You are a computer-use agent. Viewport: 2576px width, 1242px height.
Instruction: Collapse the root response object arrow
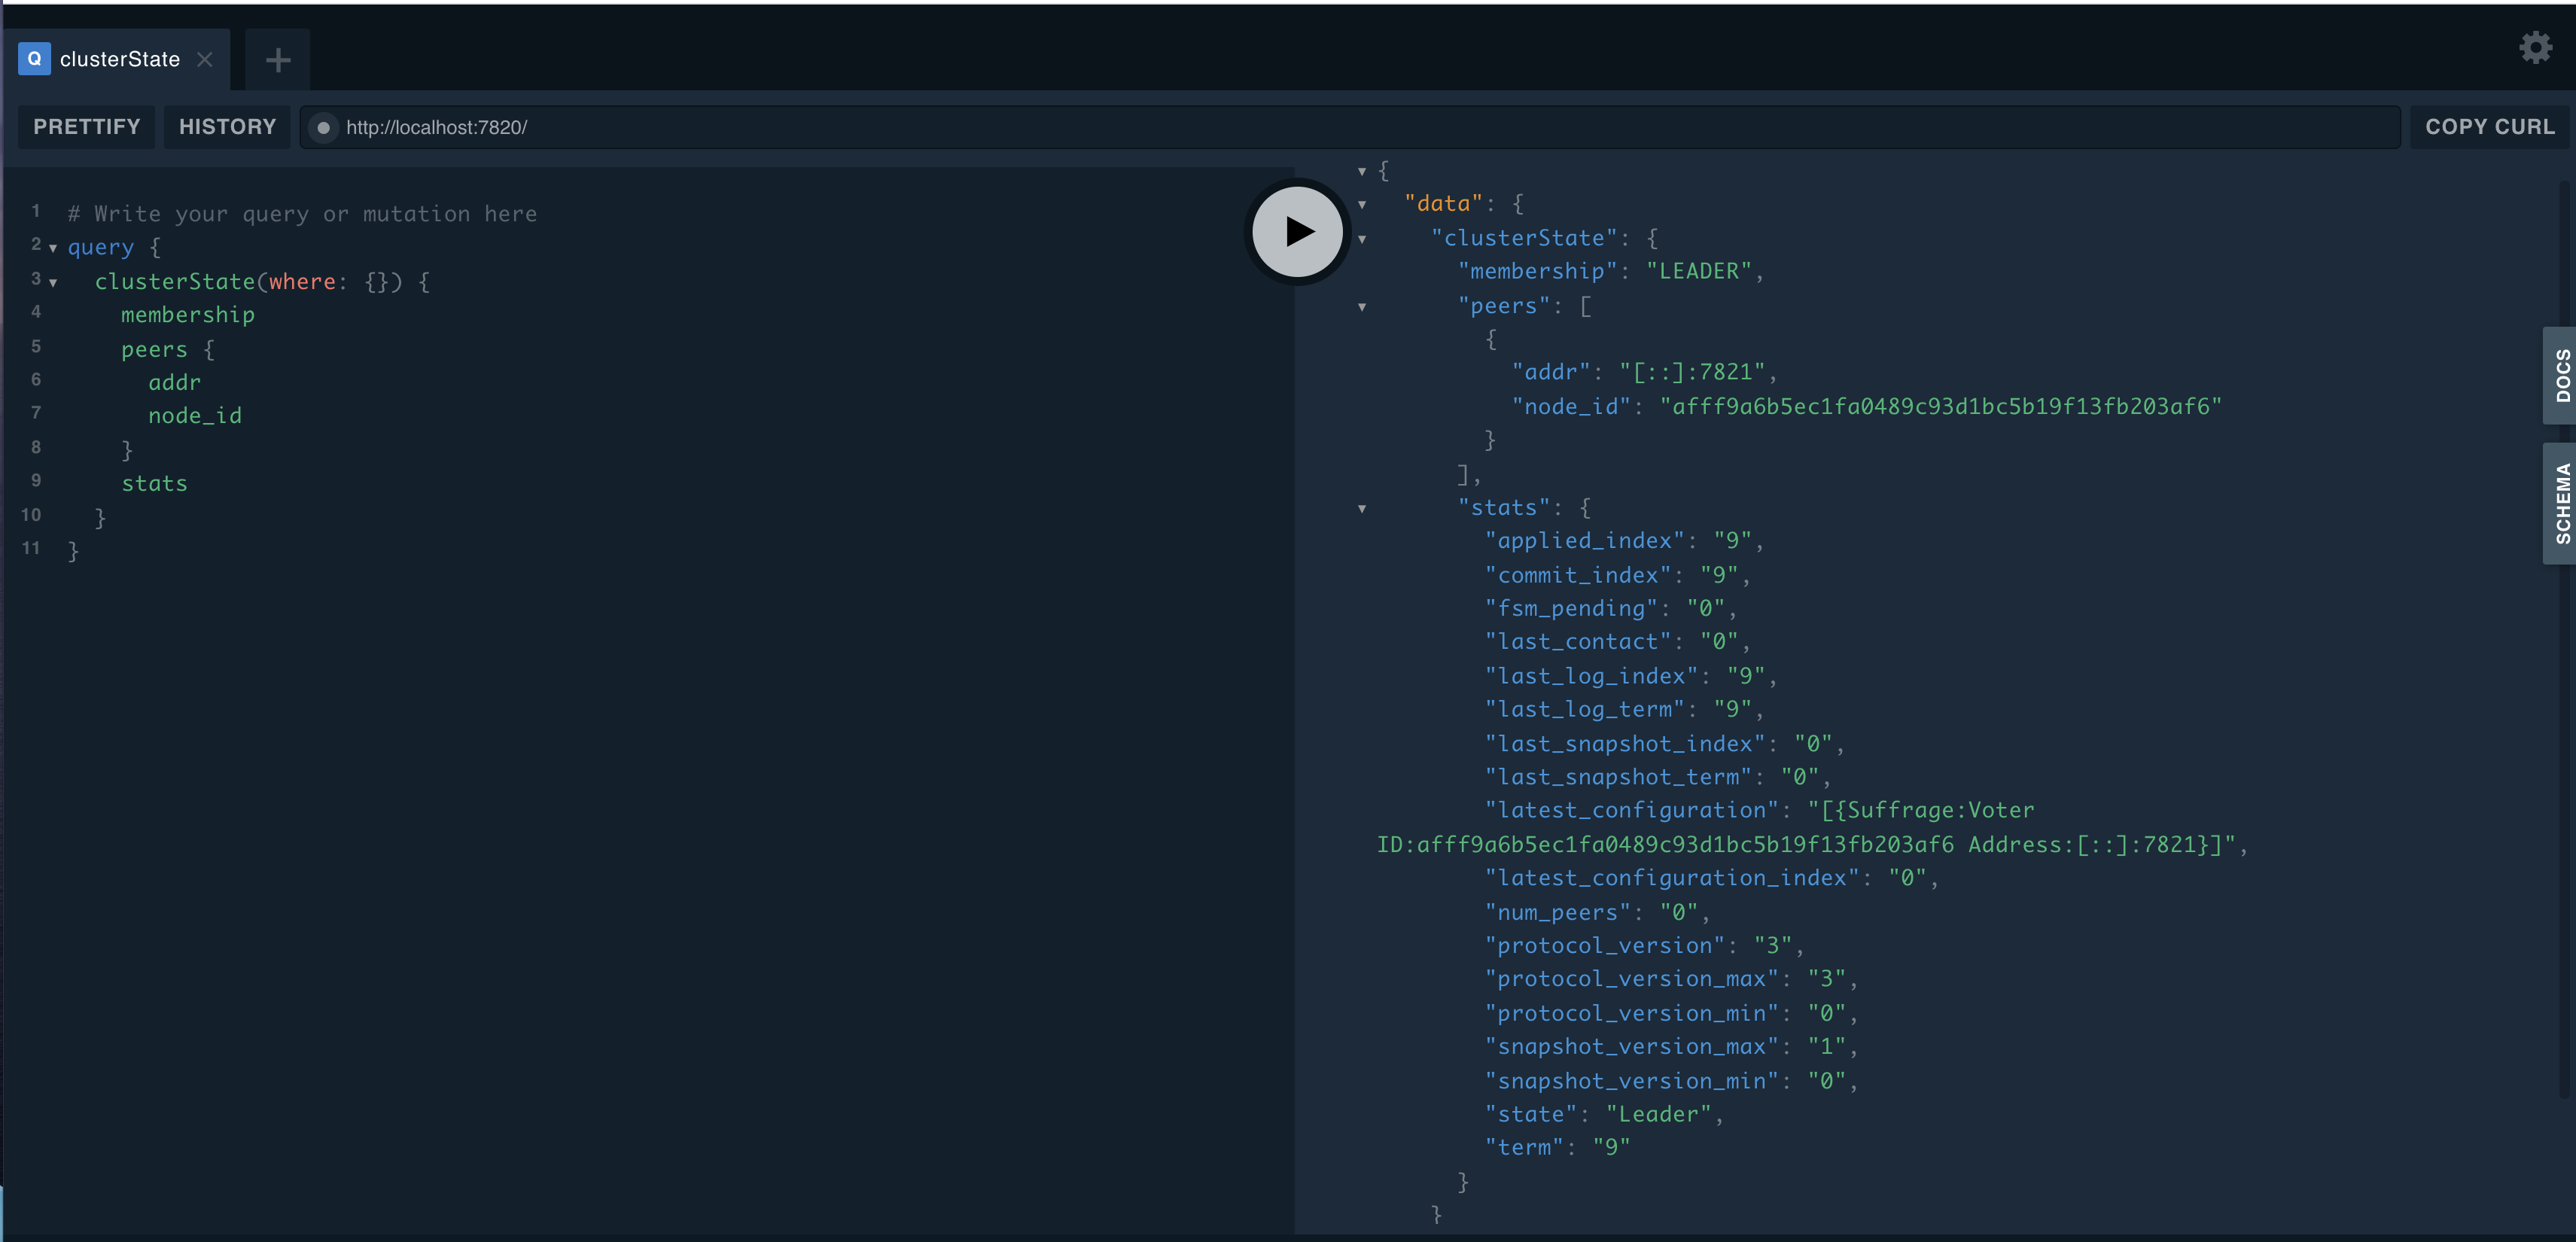[1362, 171]
